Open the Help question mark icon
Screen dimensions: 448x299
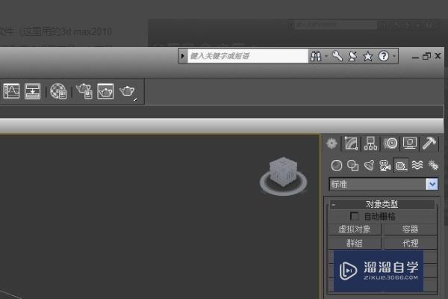pyautogui.click(x=384, y=56)
